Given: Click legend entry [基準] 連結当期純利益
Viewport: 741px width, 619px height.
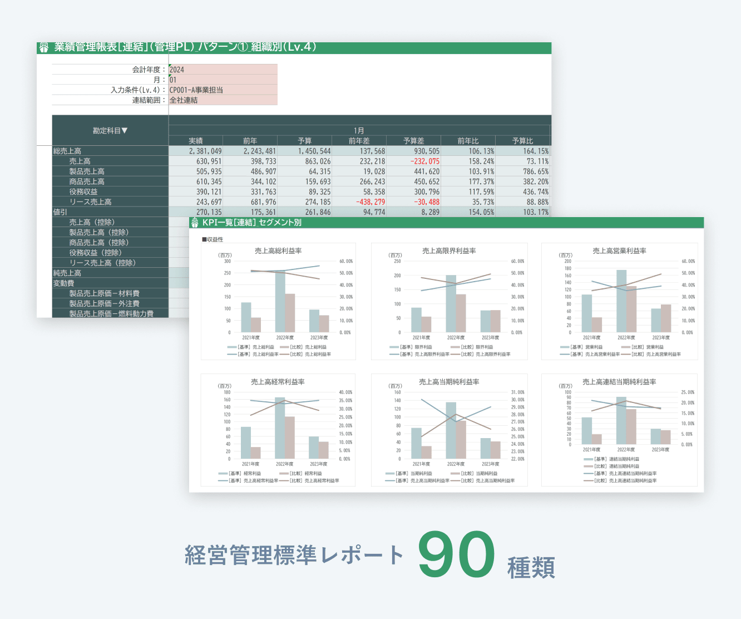Looking at the screenshot, I should tap(612, 459).
